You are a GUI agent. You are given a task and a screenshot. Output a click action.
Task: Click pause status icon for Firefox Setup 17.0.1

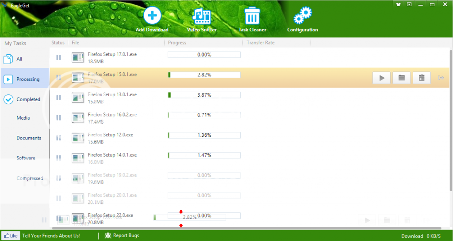[59, 57]
